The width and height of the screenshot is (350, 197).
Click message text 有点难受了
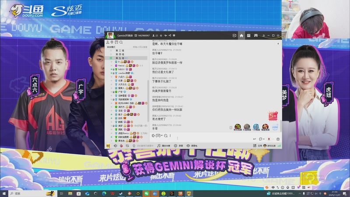(159, 119)
